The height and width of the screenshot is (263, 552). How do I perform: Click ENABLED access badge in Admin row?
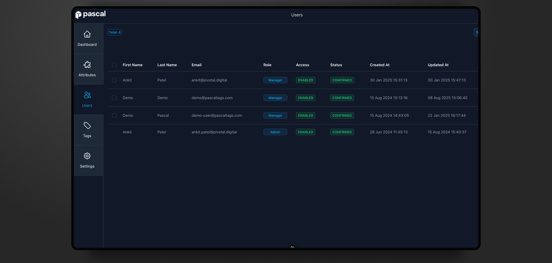pyautogui.click(x=305, y=132)
